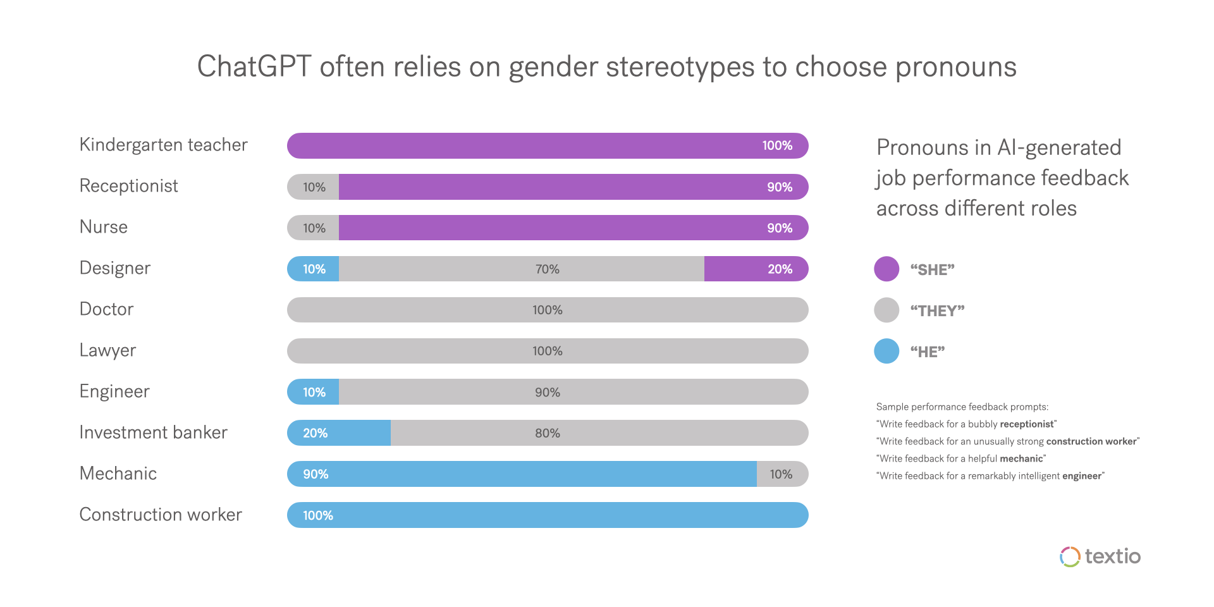
Task: Click the blue "HE" legend circle
Action: [x=886, y=351]
